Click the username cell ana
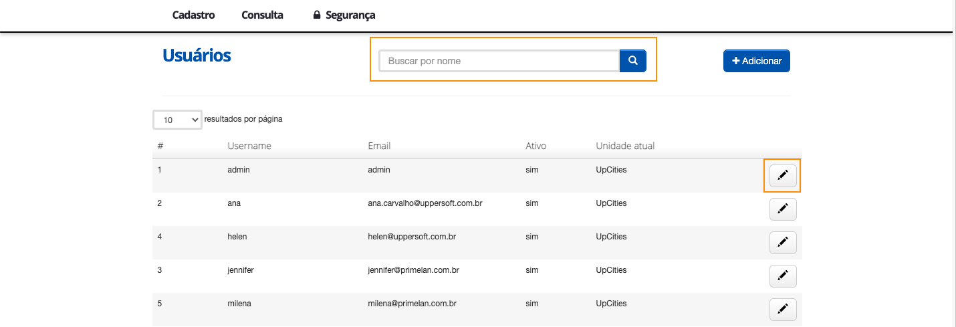The width and height of the screenshot is (956, 327). (x=234, y=203)
